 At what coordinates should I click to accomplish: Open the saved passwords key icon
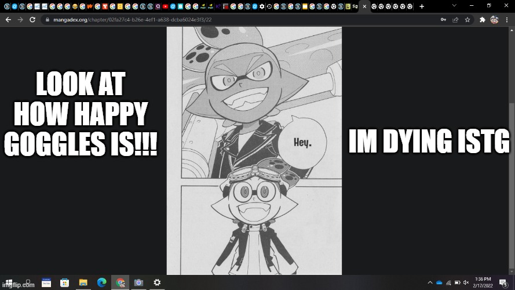coord(443,20)
